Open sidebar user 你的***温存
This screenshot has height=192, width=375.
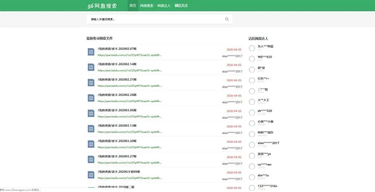pos(266,132)
